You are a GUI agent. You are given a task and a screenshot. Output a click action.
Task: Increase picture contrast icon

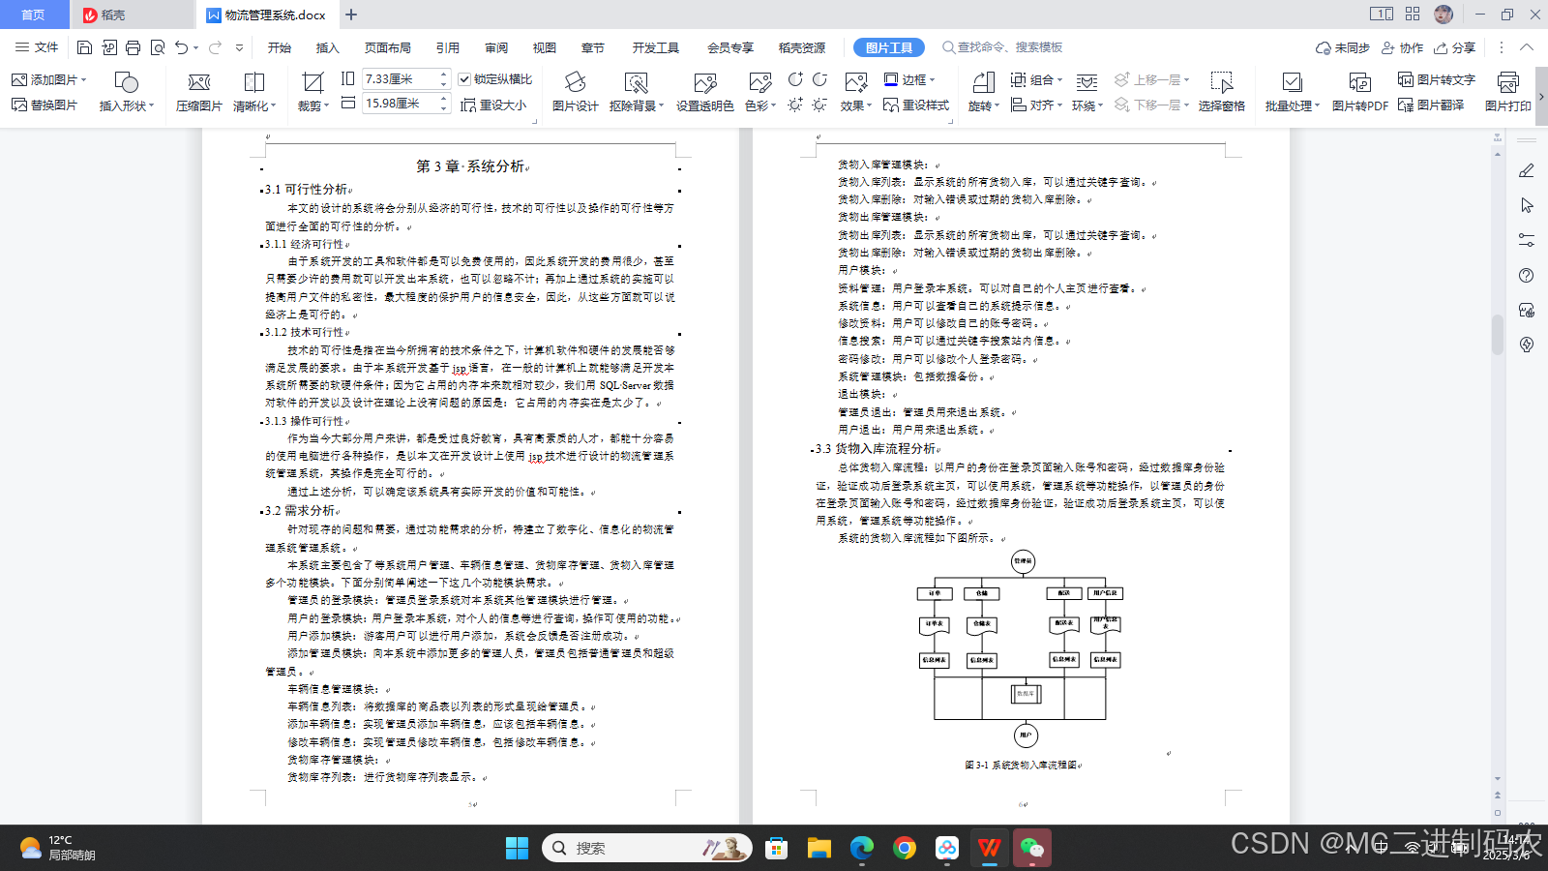[795, 79]
